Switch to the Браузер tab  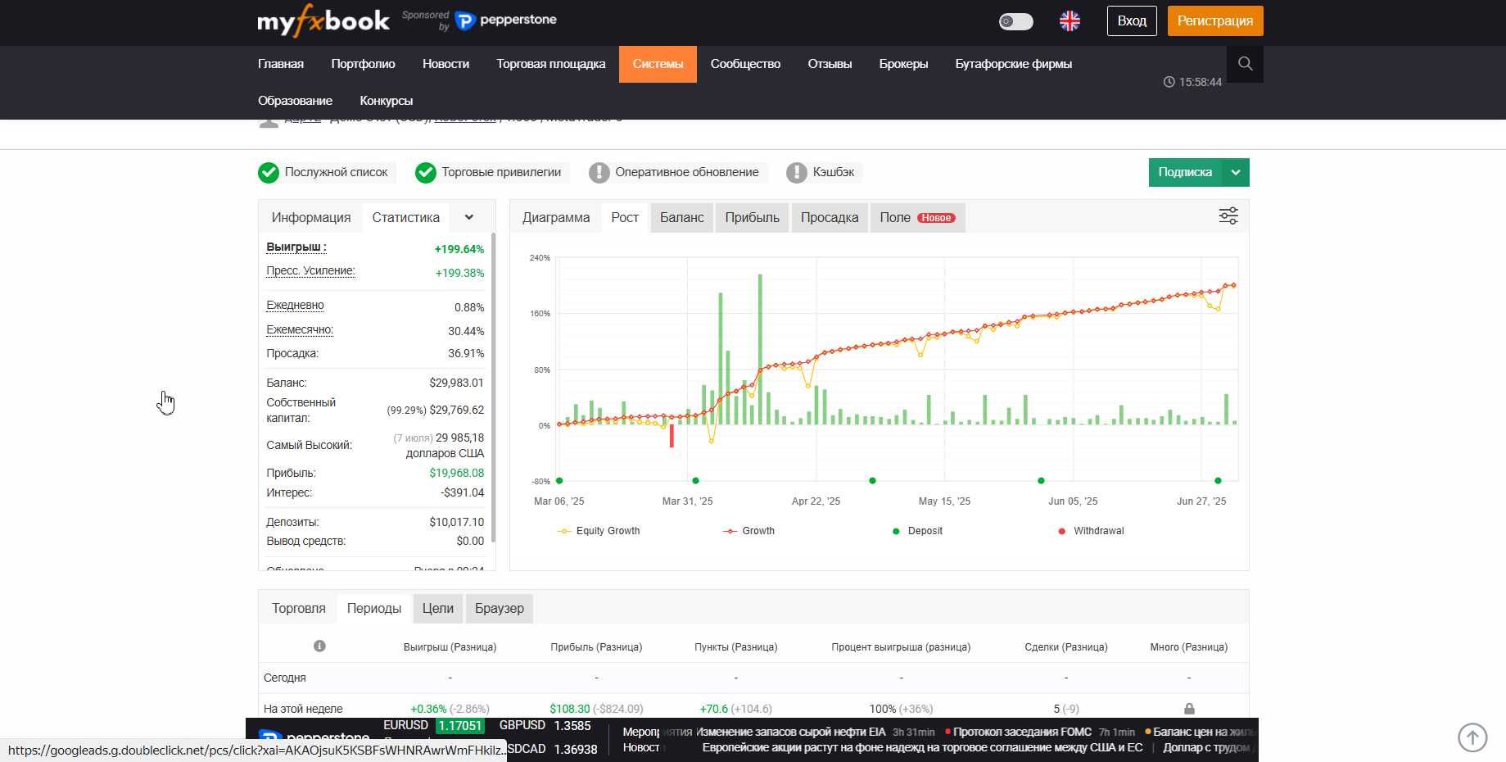click(500, 608)
